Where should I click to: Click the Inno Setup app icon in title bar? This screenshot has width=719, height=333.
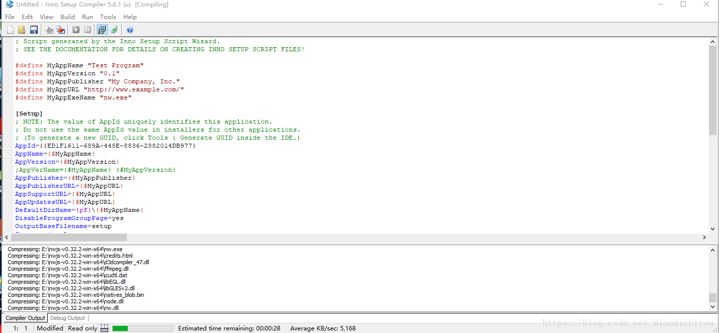click(9, 5)
